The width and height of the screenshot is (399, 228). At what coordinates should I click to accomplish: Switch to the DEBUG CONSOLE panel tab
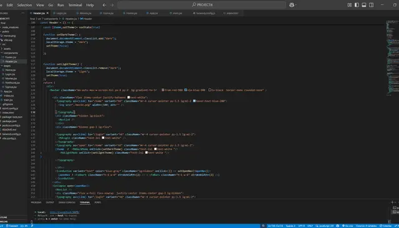point(67,202)
